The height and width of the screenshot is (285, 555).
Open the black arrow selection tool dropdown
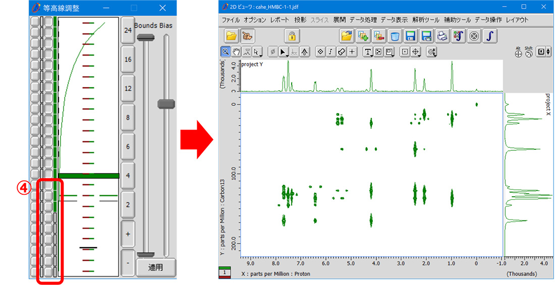click(284, 51)
